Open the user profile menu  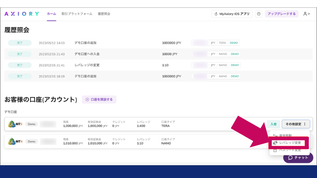pyautogui.click(x=306, y=14)
